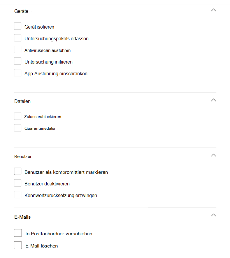This screenshot has width=230, height=258.
Task: Tick the 'E-Mail löschen' checkbox
Action: pyautogui.click(x=18, y=245)
